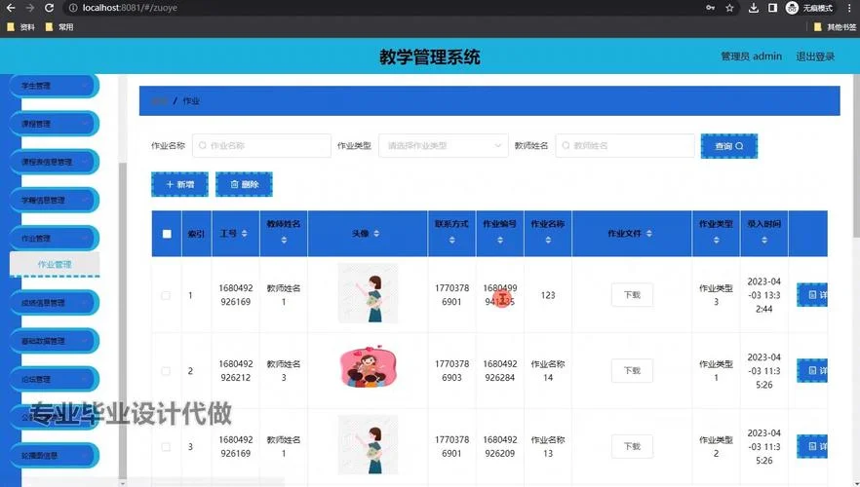Sort by 作业文件 column arrows

click(648, 234)
